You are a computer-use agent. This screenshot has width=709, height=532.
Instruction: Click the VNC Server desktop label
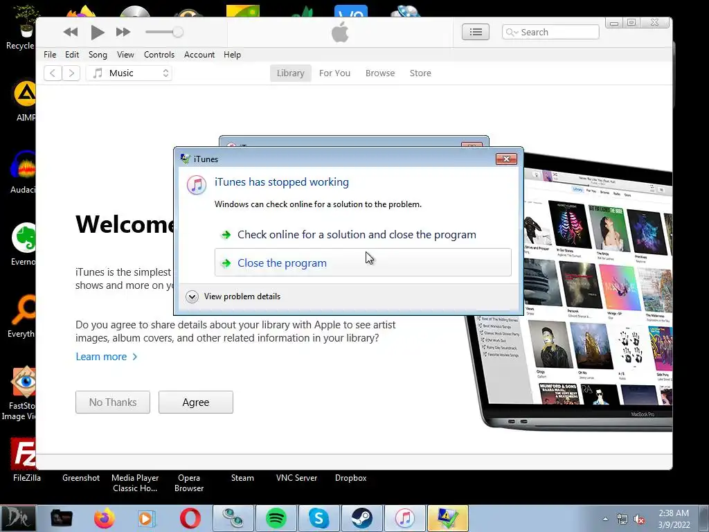tap(296, 478)
